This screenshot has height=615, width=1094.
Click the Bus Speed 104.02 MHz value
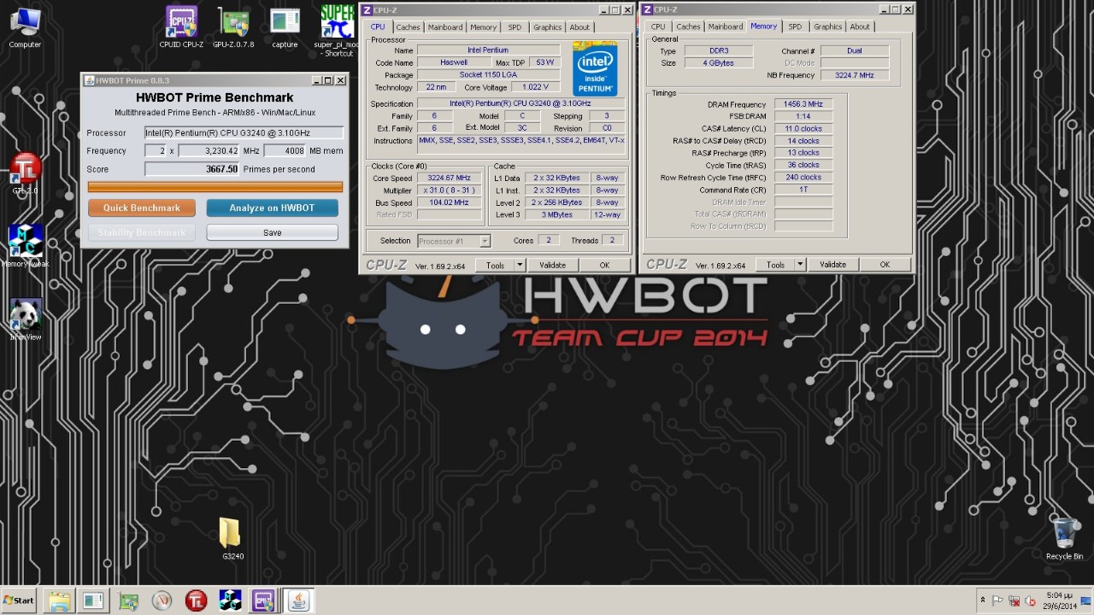pos(449,203)
